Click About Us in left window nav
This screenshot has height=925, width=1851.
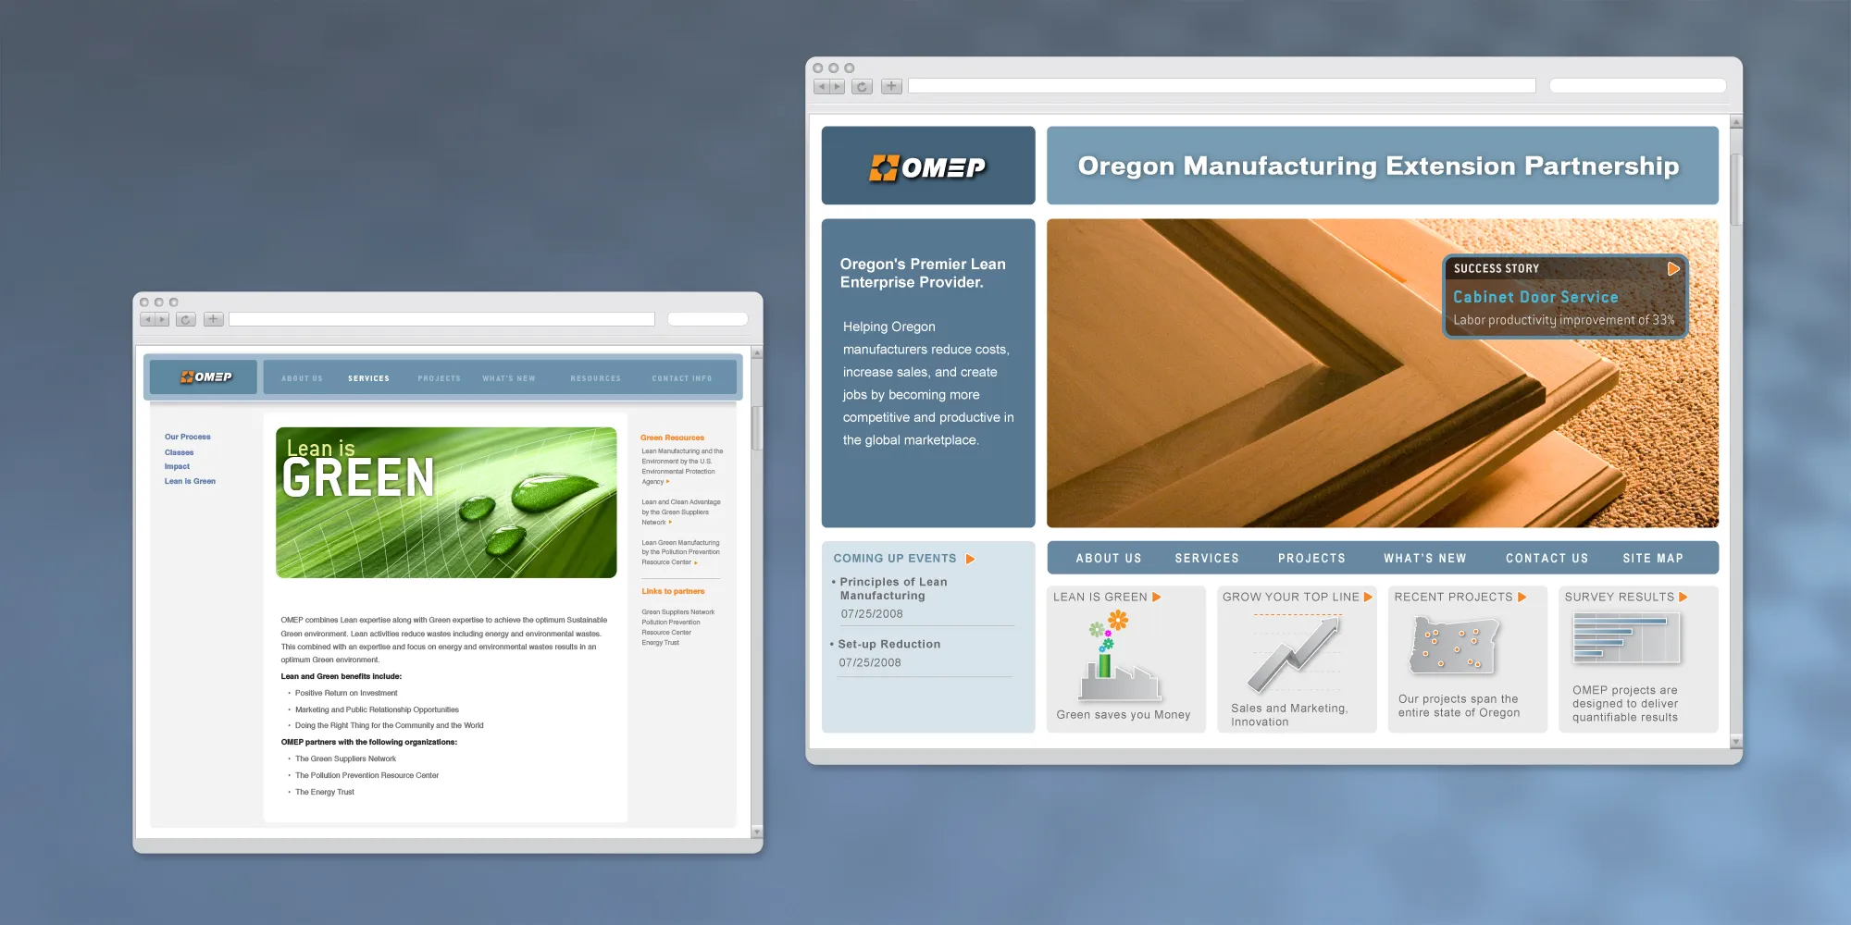(x=302, y=378)
